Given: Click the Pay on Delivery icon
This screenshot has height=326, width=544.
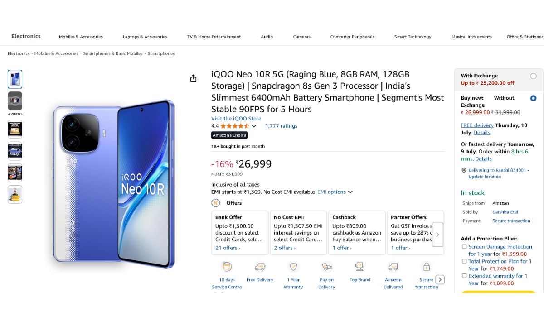Looking at the screenshot, I should point(326,267).
